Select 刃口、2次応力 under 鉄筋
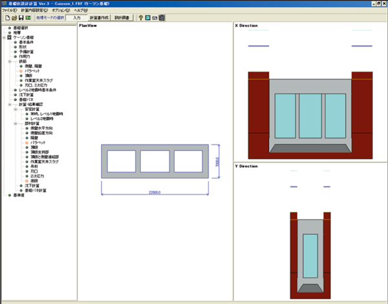The image size is (388, 304). [36, 85]
